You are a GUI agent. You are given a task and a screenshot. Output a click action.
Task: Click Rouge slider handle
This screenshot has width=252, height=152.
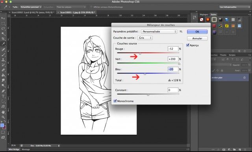(140, 53)
